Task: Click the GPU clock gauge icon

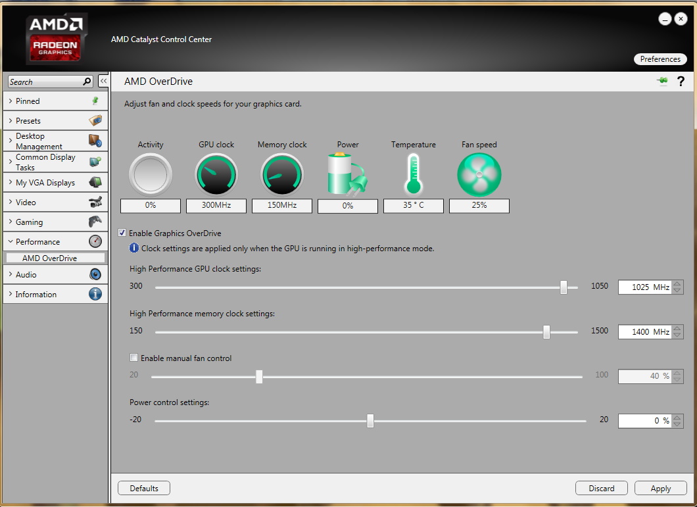Action: (216, 175)
